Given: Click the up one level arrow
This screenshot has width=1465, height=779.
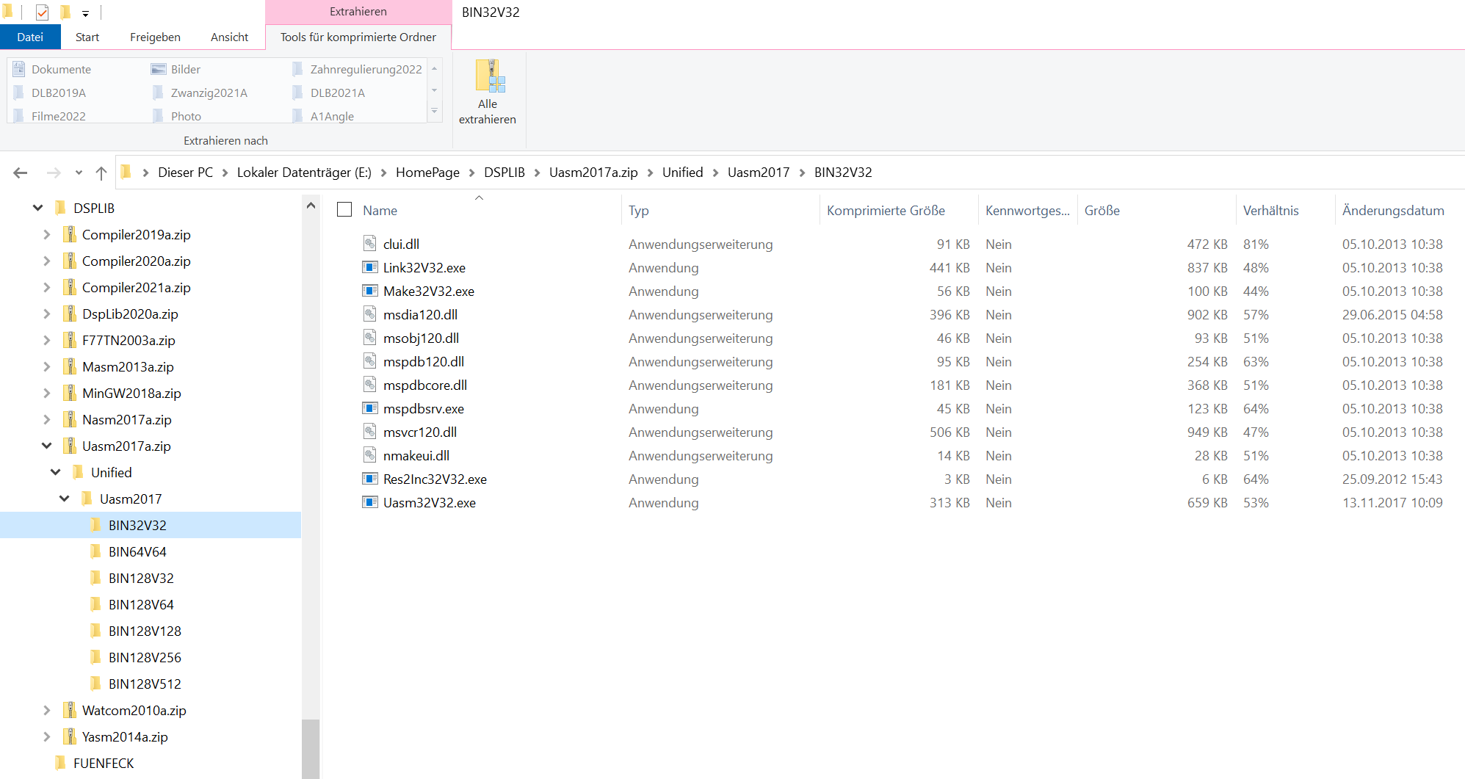Looking at the screenshot, I should coord(101,173).
